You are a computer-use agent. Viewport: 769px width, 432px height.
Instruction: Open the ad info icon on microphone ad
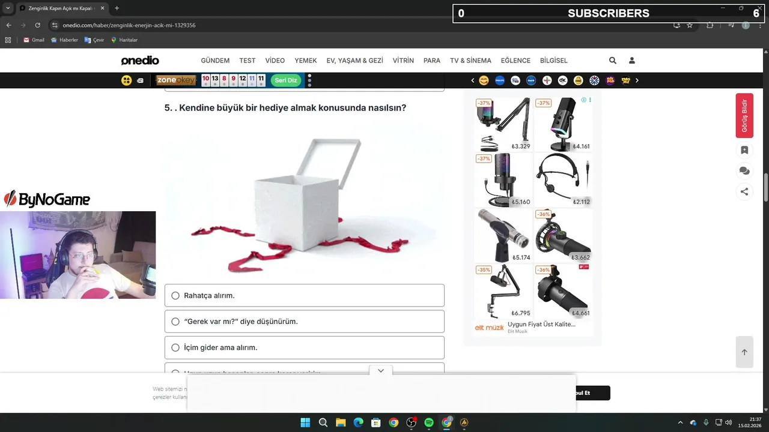(x=583, y=100)
